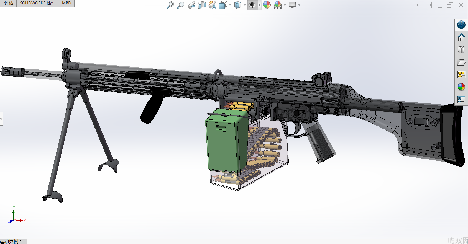Open SOLIDWORKS Resources home tab
468x244 pixels.
[x=461, y=37]
